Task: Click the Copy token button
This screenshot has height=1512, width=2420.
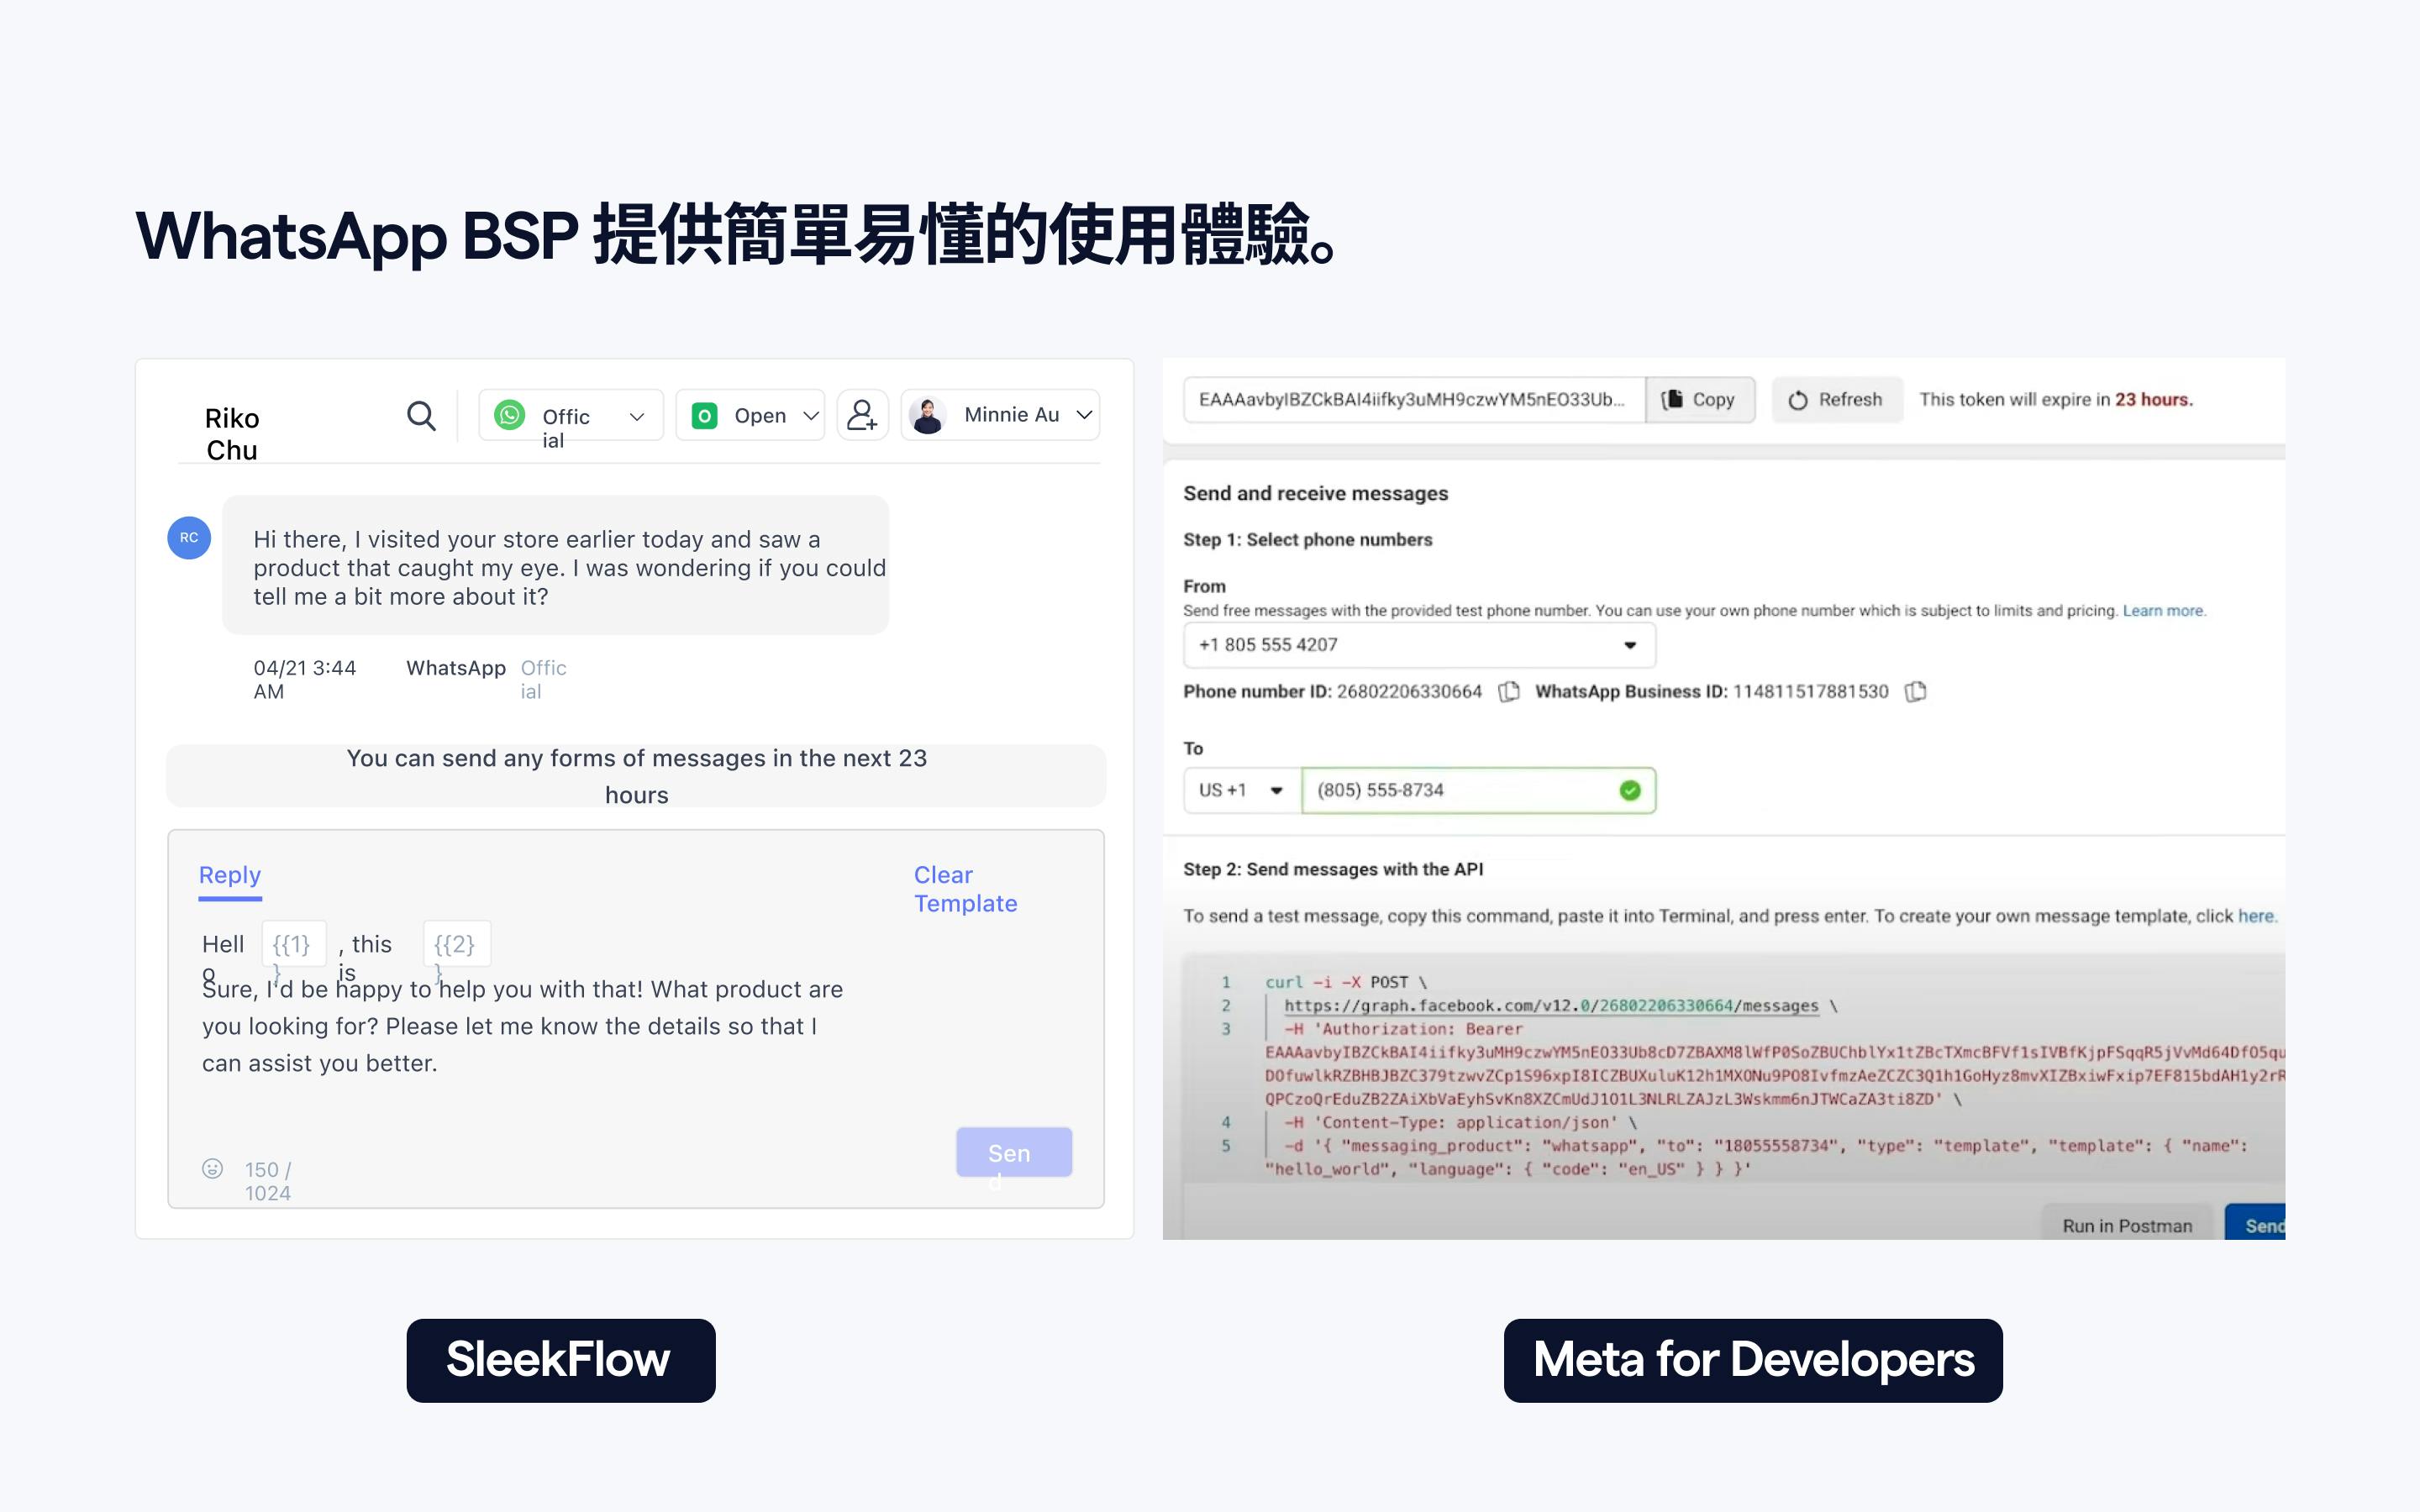Action: tap(1701, 397)
